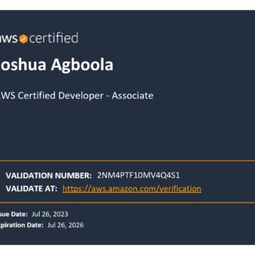Image resolution: width=255 pixels, height=255 pixels.
Task: Click the hyphen in the certification title
Action: tap(108, 96)
